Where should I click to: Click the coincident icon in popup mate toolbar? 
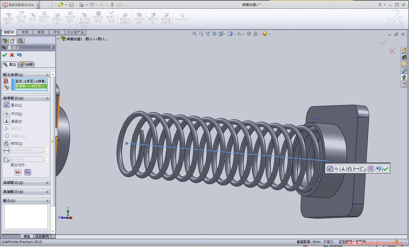pyautogui.click(x=330, y=169)
